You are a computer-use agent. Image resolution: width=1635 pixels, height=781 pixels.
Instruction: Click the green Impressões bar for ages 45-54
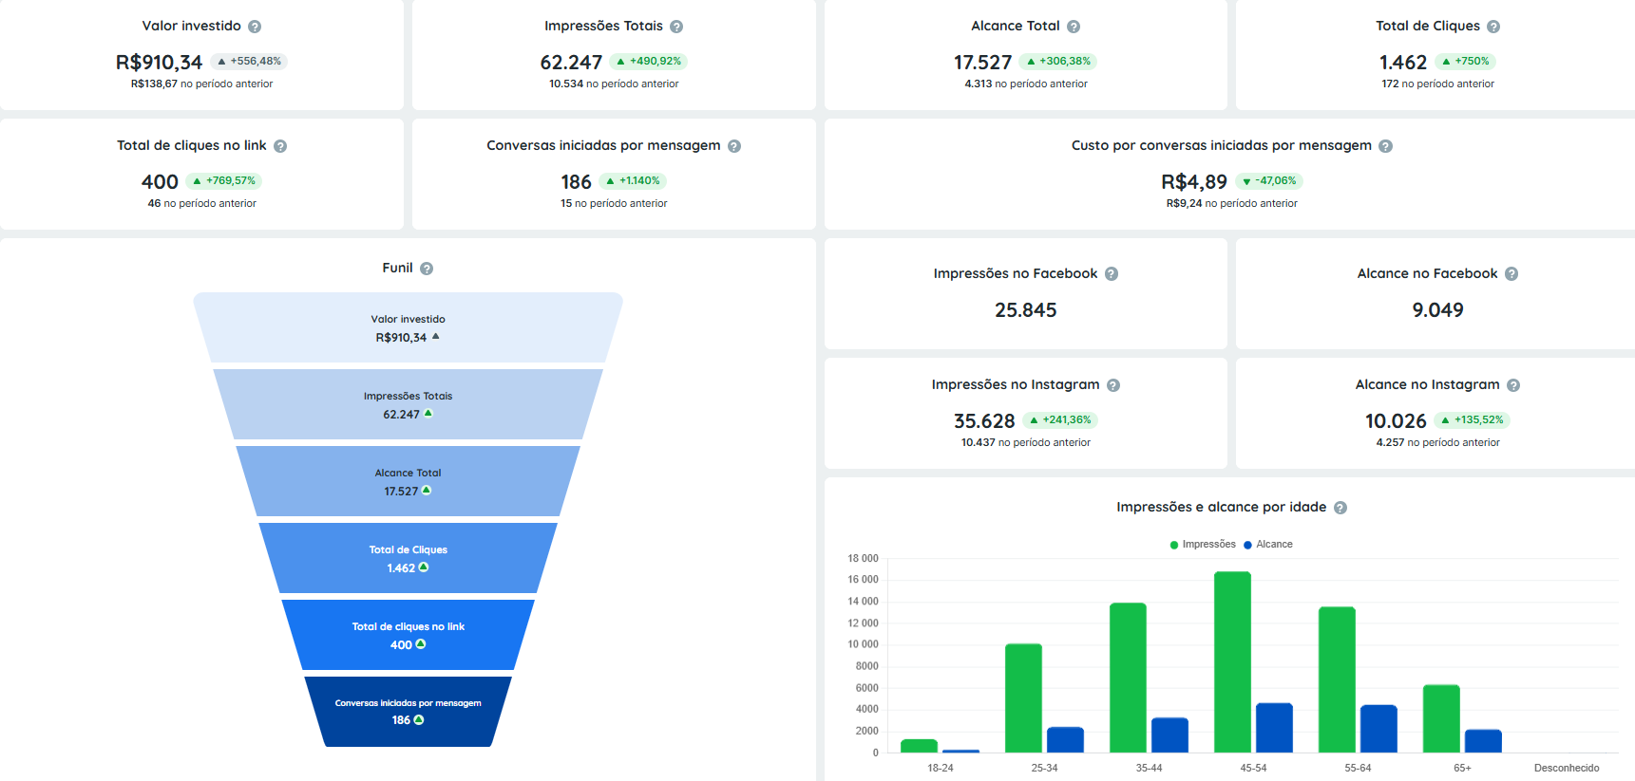point(1232,662)
